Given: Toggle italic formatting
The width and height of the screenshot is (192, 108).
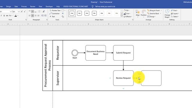Looking at the screenshot, I should tap(1, 16).
